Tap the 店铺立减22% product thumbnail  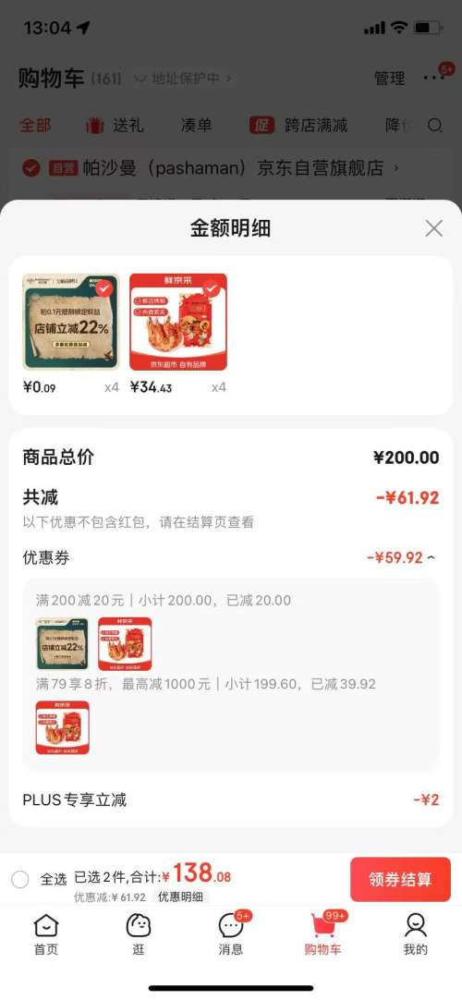[x=71, y=322]
